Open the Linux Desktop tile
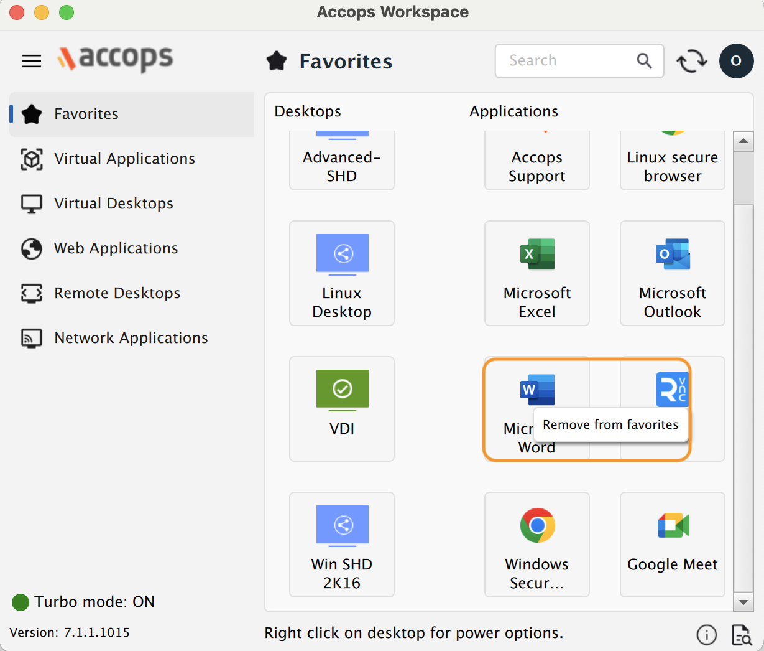 pos(342,273)
